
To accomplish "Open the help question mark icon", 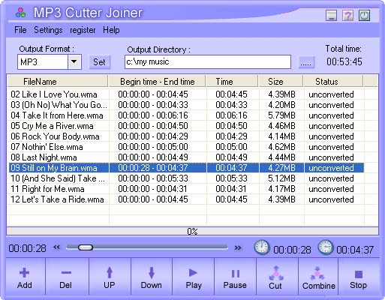I will (347, 16).
